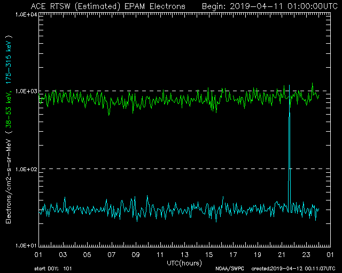Select the 03 hour tick label
This screenshot has height=273, width=342.
point(63,255)
